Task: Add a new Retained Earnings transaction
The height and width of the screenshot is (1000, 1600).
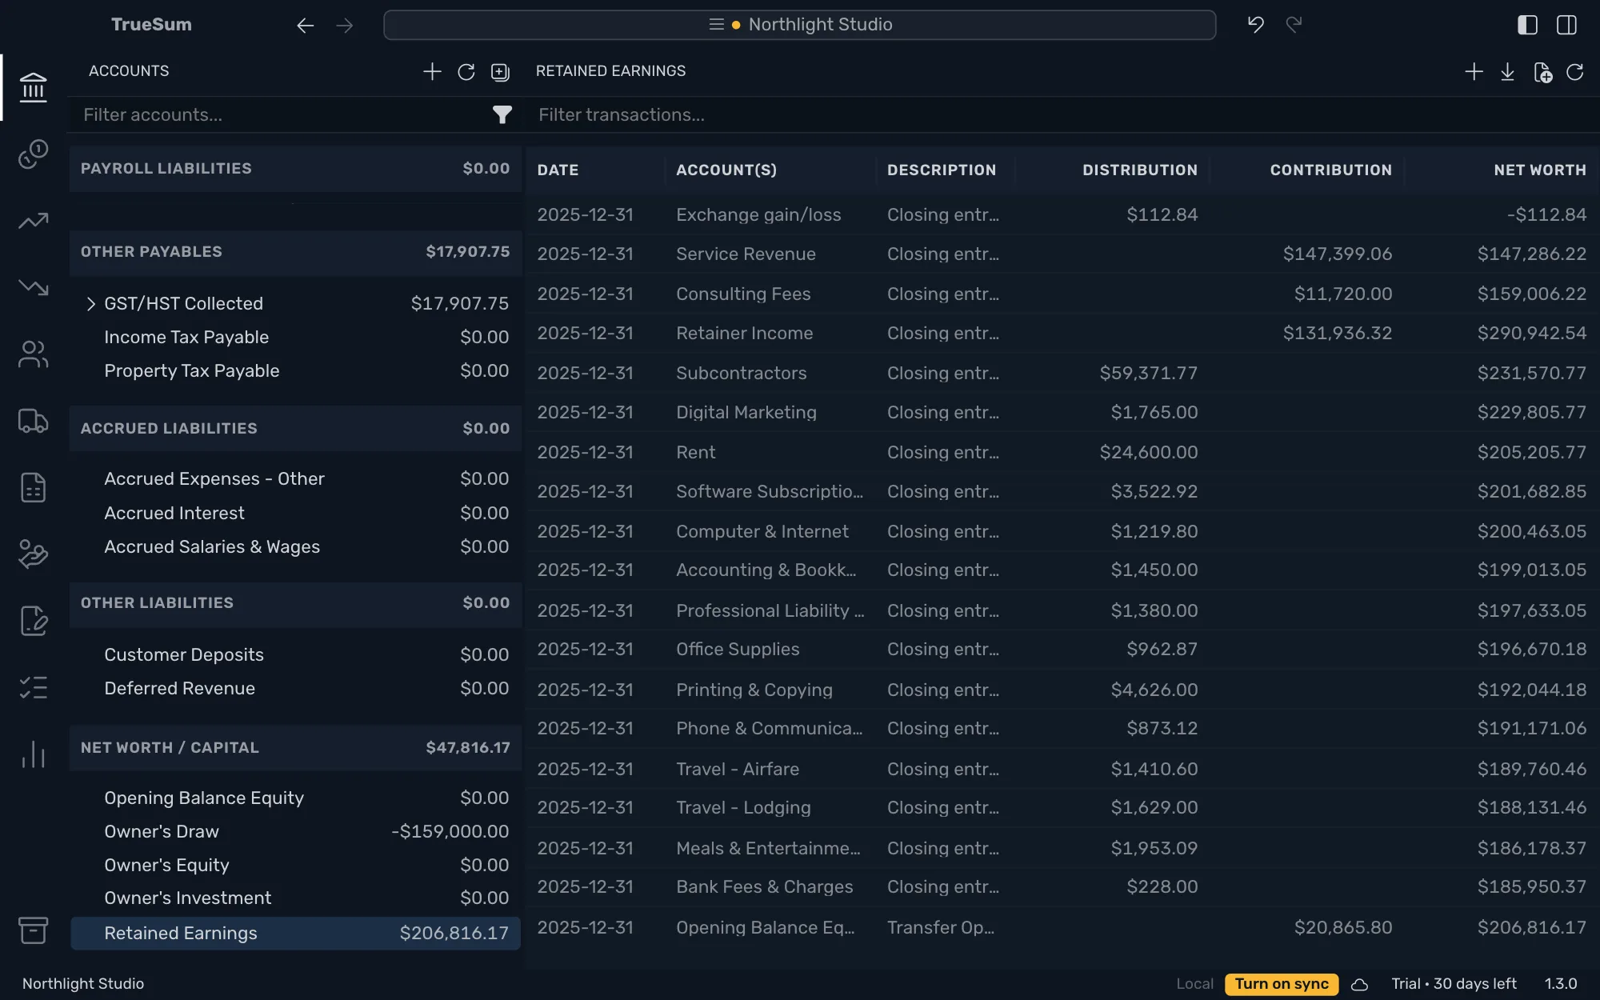Action: [1474, 72]
